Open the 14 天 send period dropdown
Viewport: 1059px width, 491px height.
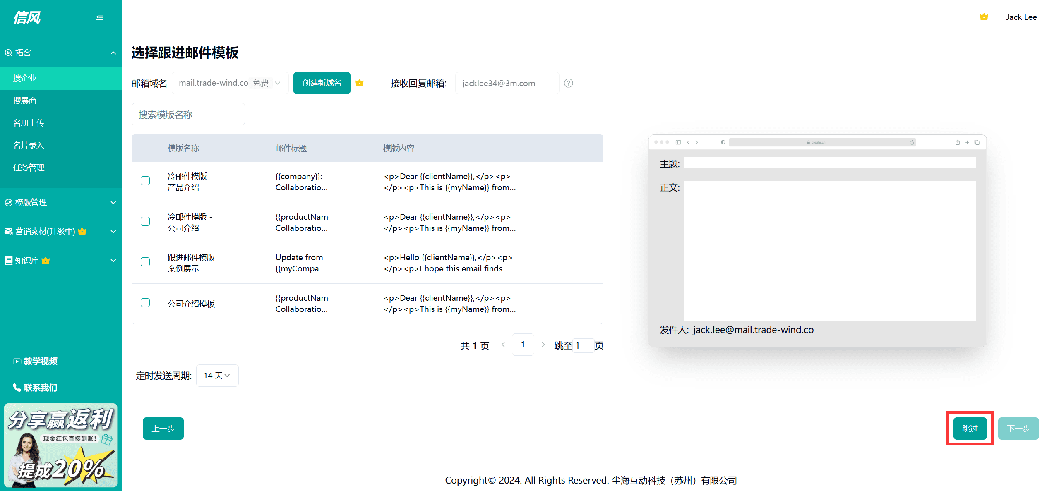[x=217, y=376]
